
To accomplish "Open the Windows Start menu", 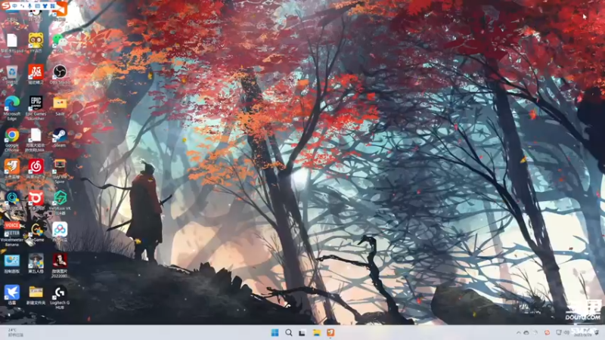I will [x=275, y=332].
